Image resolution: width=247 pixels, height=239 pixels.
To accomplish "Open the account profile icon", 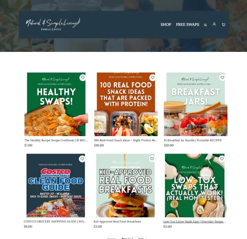I will 214,24.
